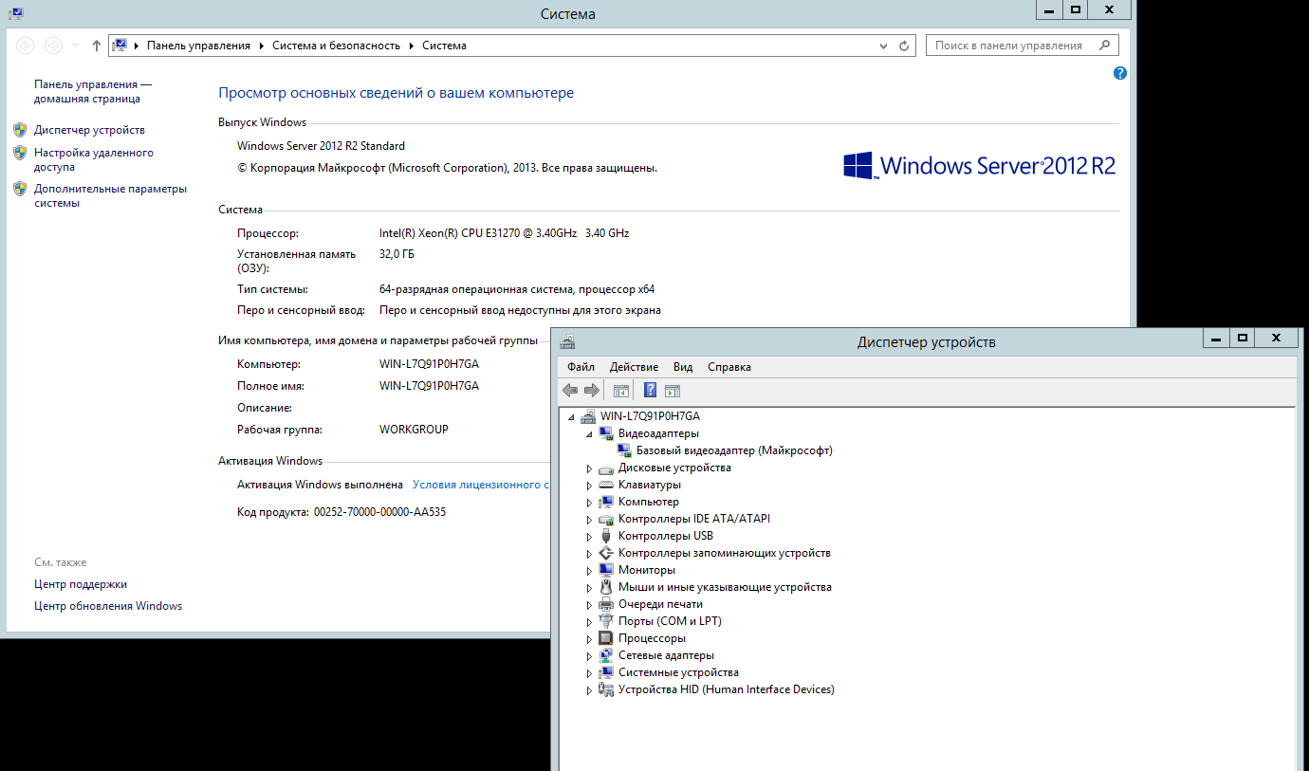Collapse the WIN-L7Q91P0H7GA root node in device tree

tap(571, 417)
